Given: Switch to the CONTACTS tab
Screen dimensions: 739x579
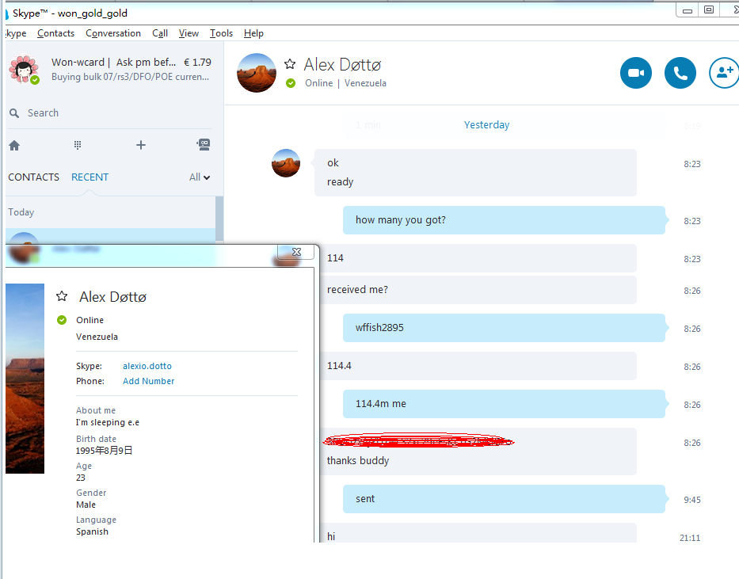Looking at the screenshot, I should point(33,177).
